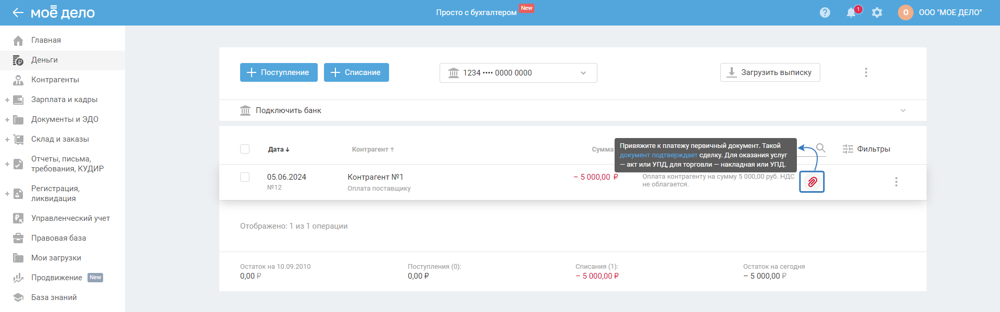The height and width of the screenshot is (312, 1000).
Task: Click Списания (1) total label
Action: point(597,267)
